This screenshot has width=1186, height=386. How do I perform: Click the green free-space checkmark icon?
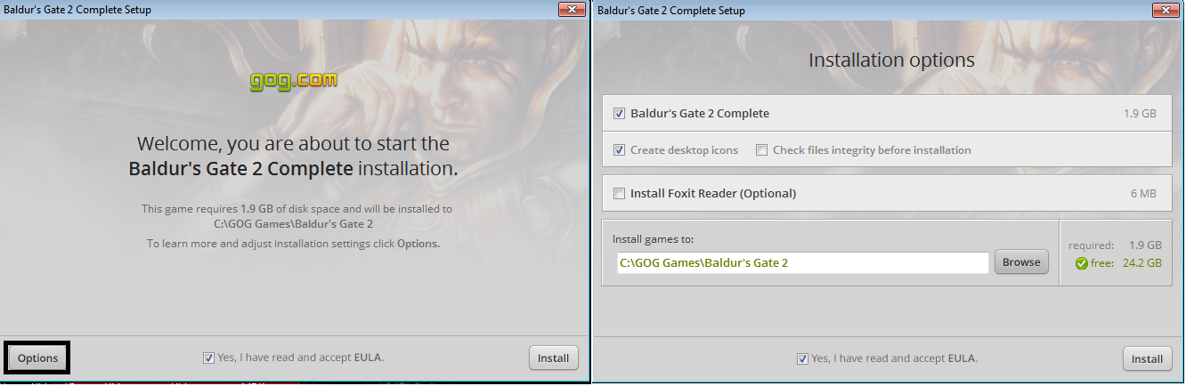pos(1081,263)
